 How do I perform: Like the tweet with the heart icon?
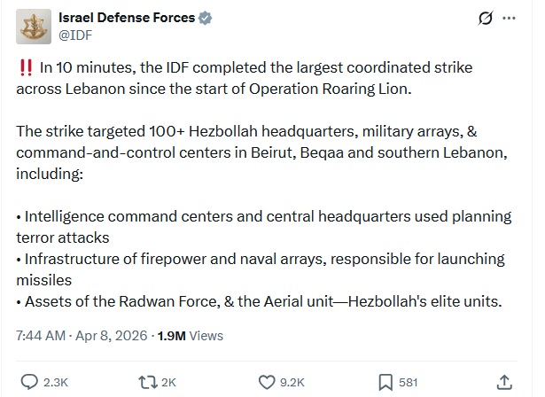267,382
